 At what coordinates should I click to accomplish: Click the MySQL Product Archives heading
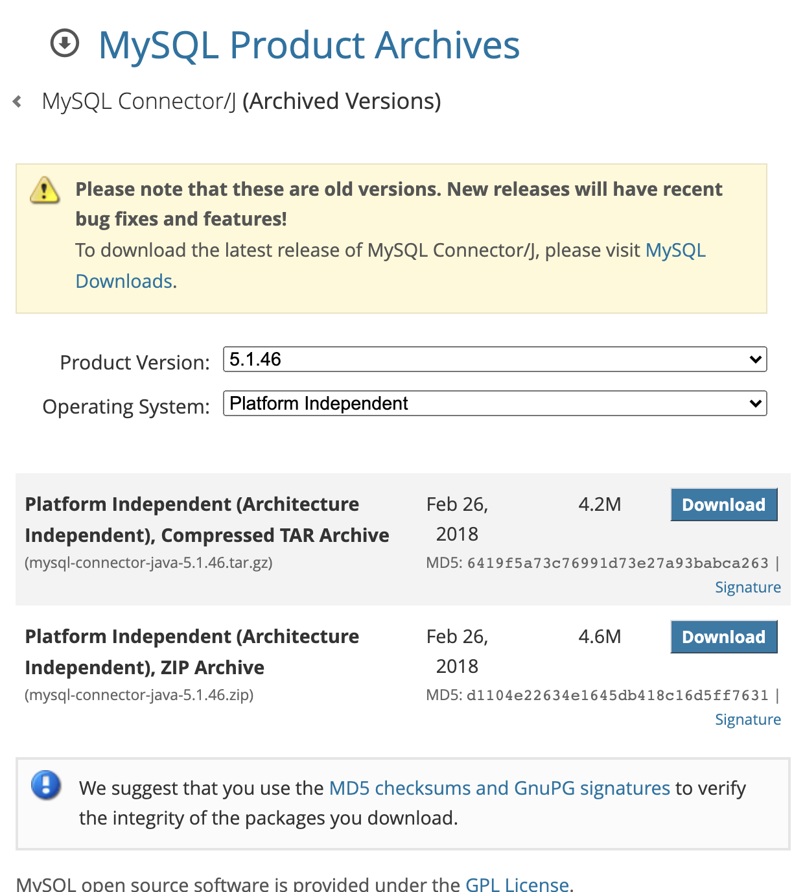(309, 45)
